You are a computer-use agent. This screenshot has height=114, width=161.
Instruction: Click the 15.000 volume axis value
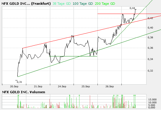[152, 99]
